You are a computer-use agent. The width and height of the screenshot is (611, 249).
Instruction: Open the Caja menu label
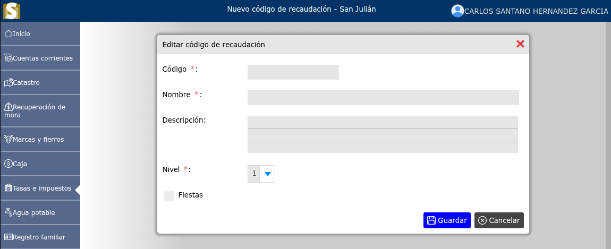[x=20, y=164]
